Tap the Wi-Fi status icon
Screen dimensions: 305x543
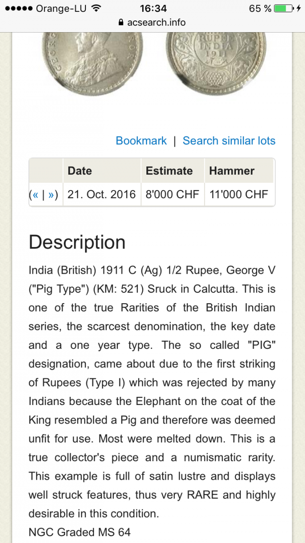[x=96, y=9]
